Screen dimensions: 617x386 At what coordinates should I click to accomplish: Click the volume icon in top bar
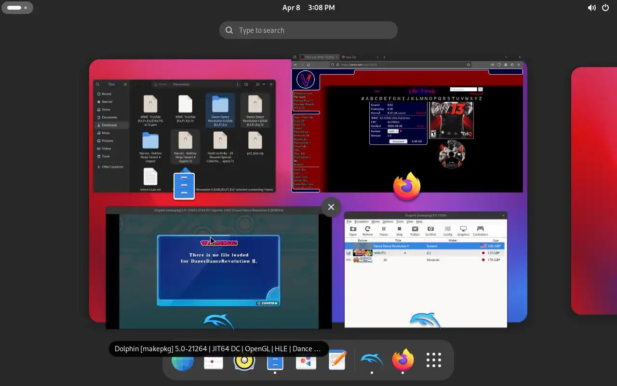(x=591, y=8)
